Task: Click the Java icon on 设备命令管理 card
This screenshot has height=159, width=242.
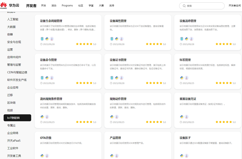Action: pyautogui.click(x=52, y=78)
